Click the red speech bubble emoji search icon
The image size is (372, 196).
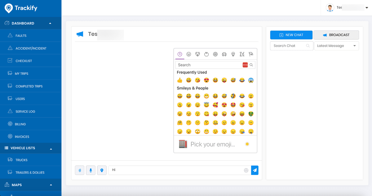click(x=245, y=65)
